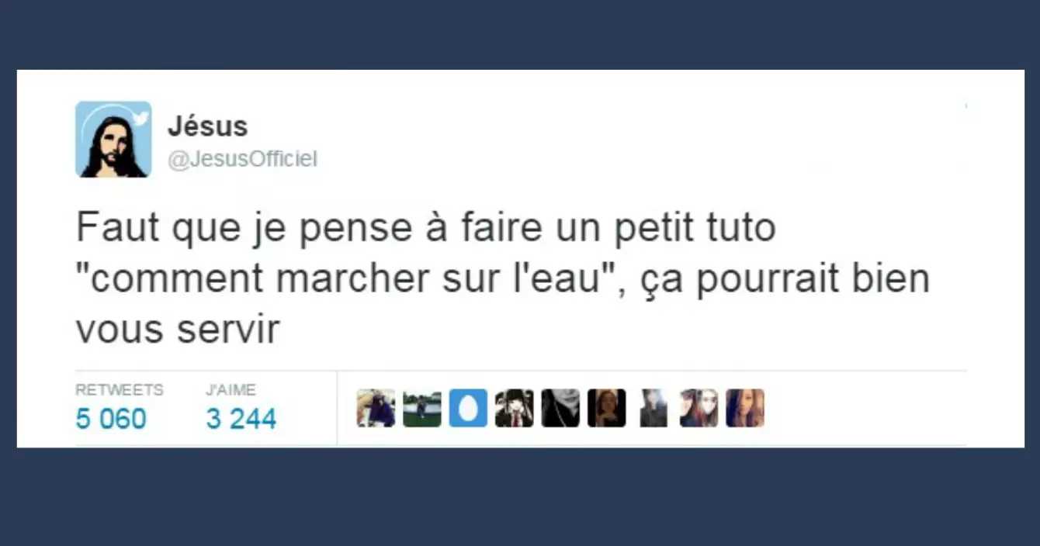Show the 3 244 likes list
The height and width of the screenshot is (546, 1040).
[x=241, y=419]
